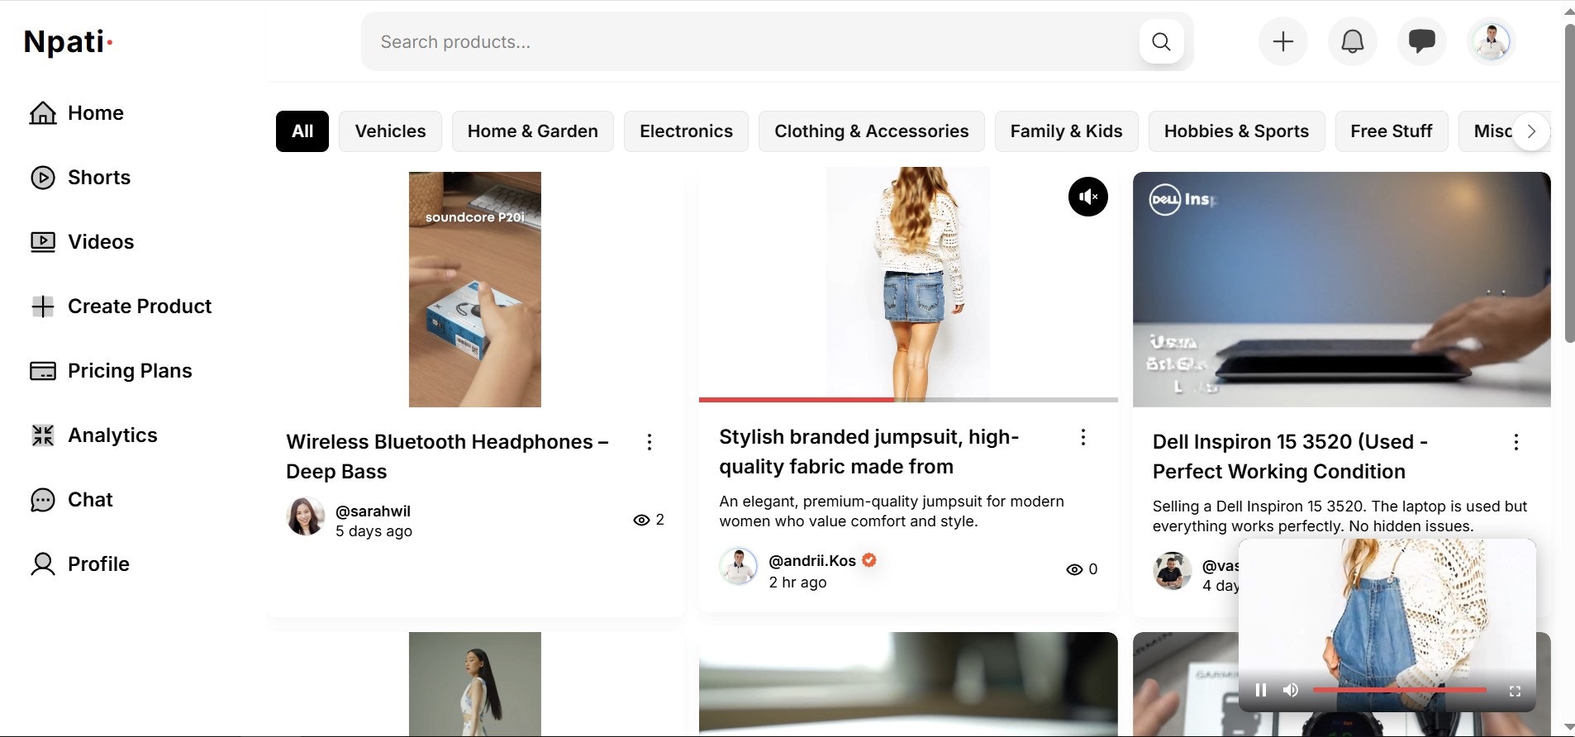
Task: Click the Search products input field
Action: tap(752, 41)
